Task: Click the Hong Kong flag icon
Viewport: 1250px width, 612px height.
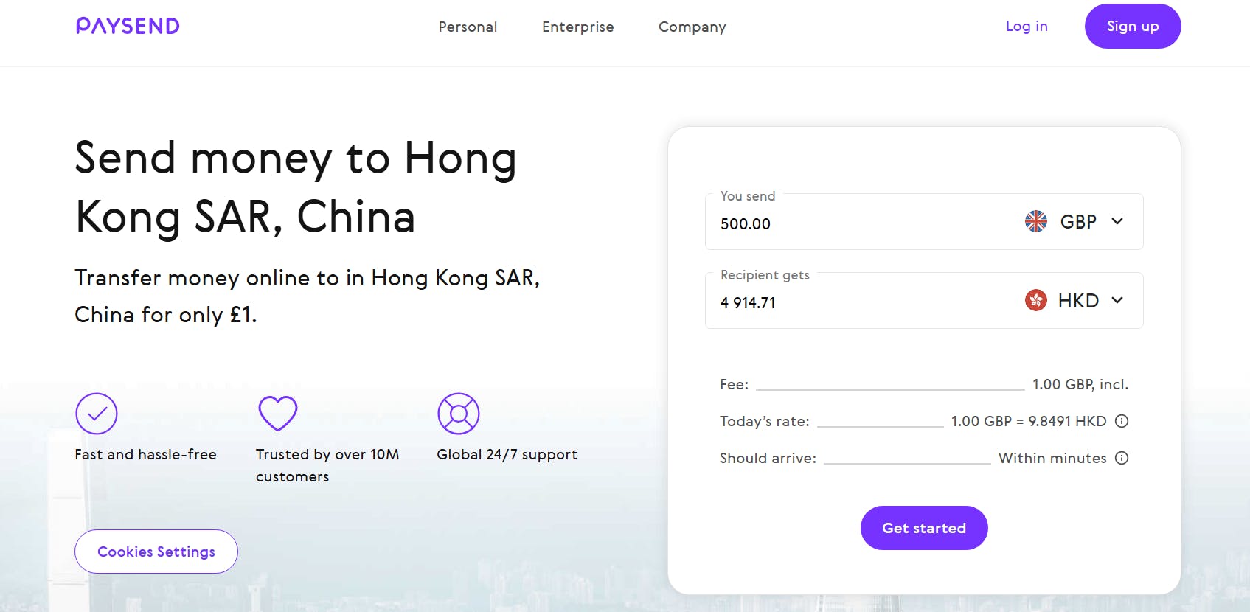Action: click(x=1036, y=300)
